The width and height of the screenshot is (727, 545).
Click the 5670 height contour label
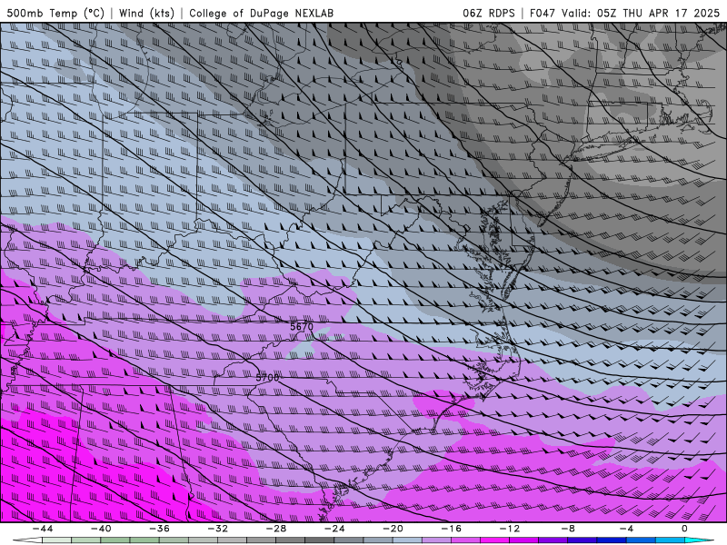pyautogui.click(x=302, y=326)
